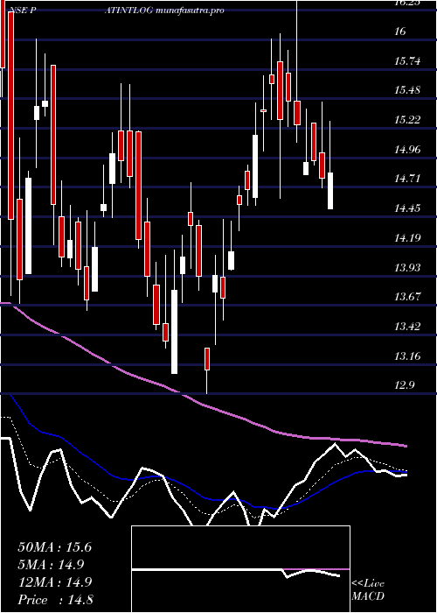Click the ATINTLOG symbol text in header

pyautogui.click(x=129, y=11)
